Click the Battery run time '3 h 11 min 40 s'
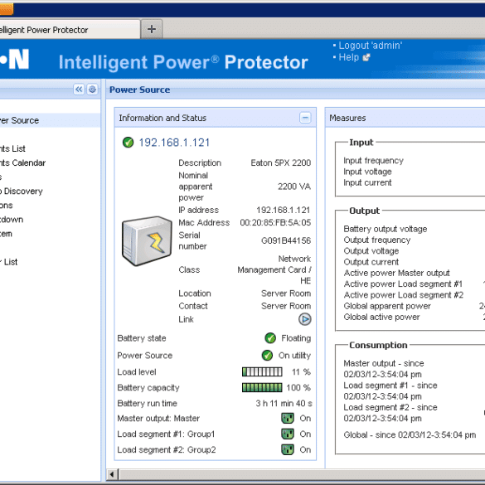This screenshot has width=485, height=485. point(284,403)
